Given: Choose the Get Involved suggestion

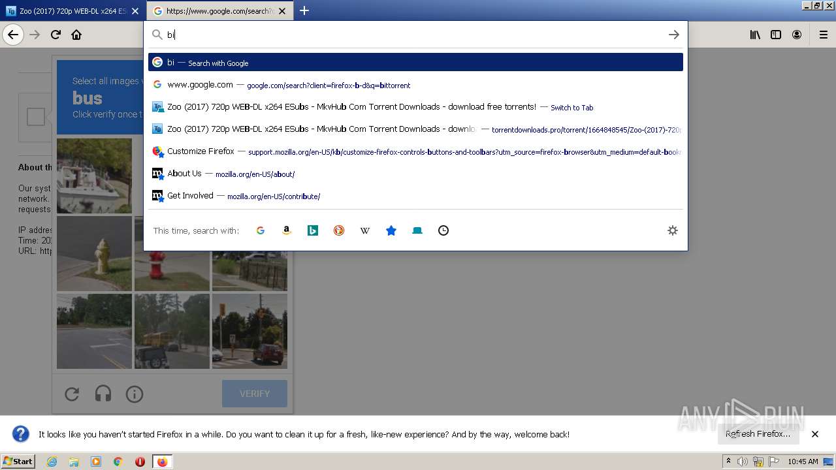Looking at the screenshot, I should coord(415,196).
